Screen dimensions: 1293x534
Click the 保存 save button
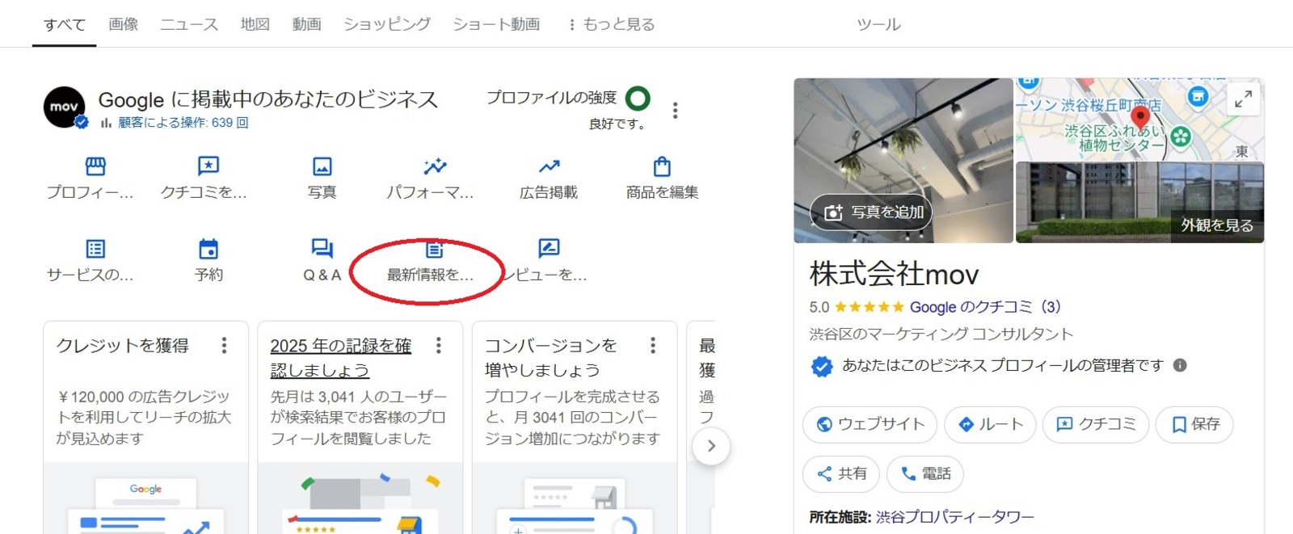tap(1194, 424)
